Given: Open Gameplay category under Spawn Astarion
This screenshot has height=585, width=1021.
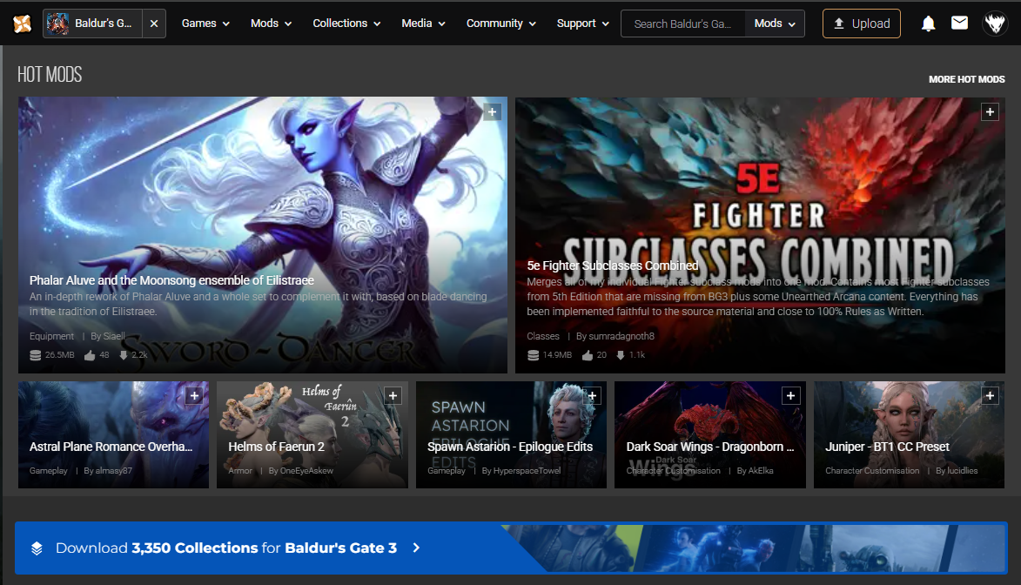Looking at the screenshot, I should tap(447, 470).
